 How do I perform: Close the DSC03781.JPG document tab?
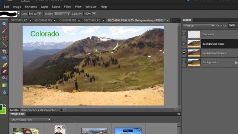(x=30, y=20)
